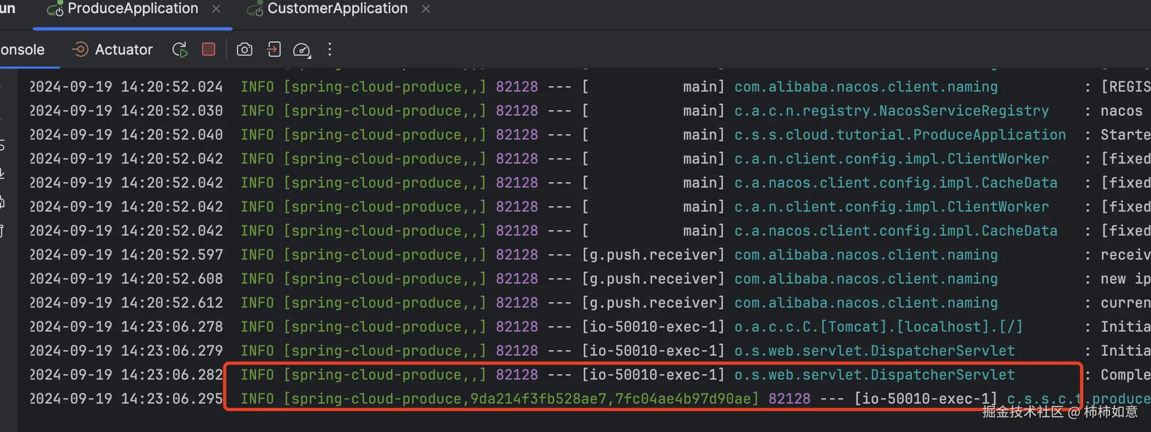Open the profiler gauge dropdown

[x=301, y=50]
